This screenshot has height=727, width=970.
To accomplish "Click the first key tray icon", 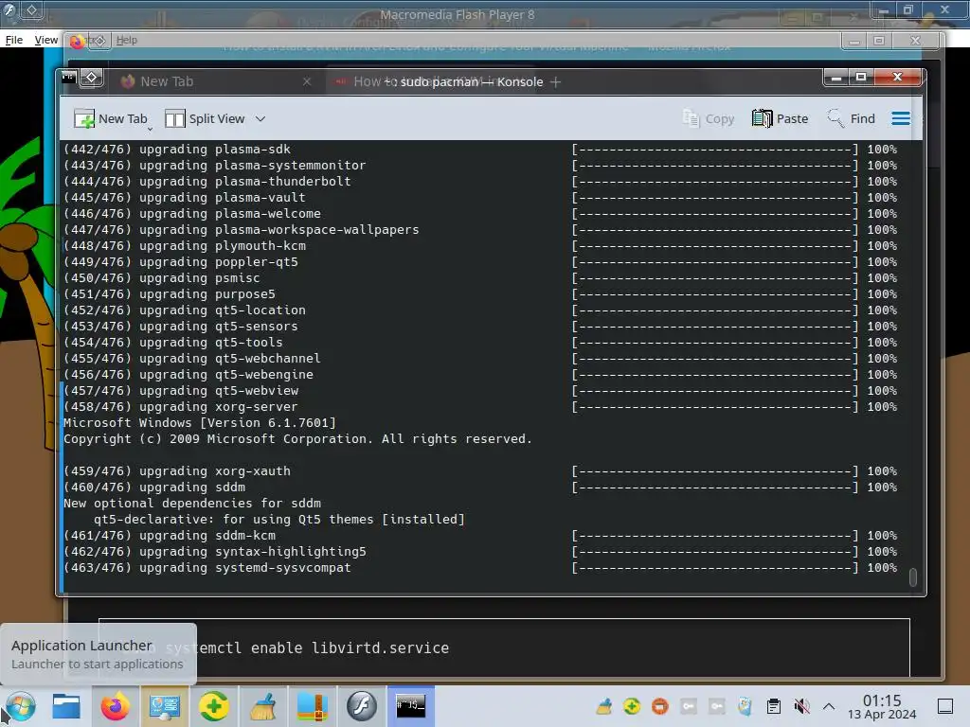I will pyautogui.click(x=689, y=706).
